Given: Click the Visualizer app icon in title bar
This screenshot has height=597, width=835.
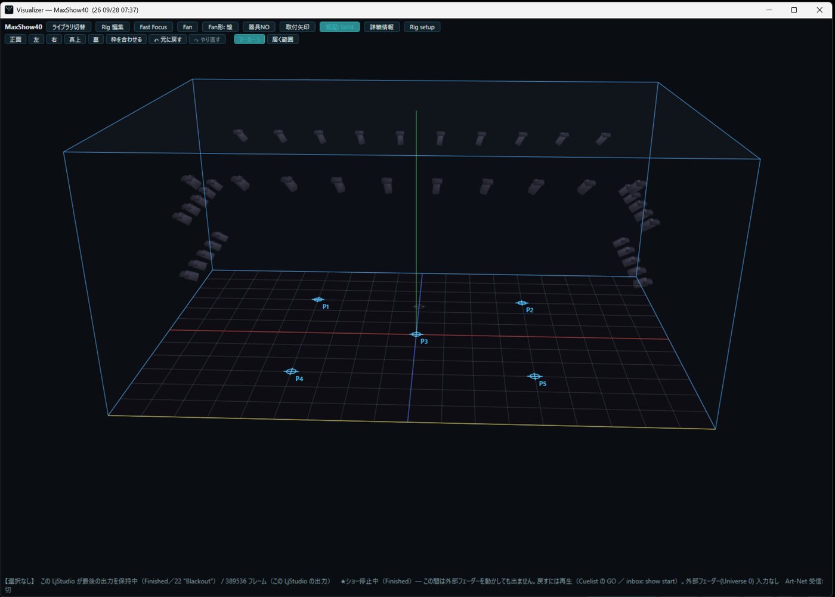Looking at the screenshot, I should click(x=9, y=10).
